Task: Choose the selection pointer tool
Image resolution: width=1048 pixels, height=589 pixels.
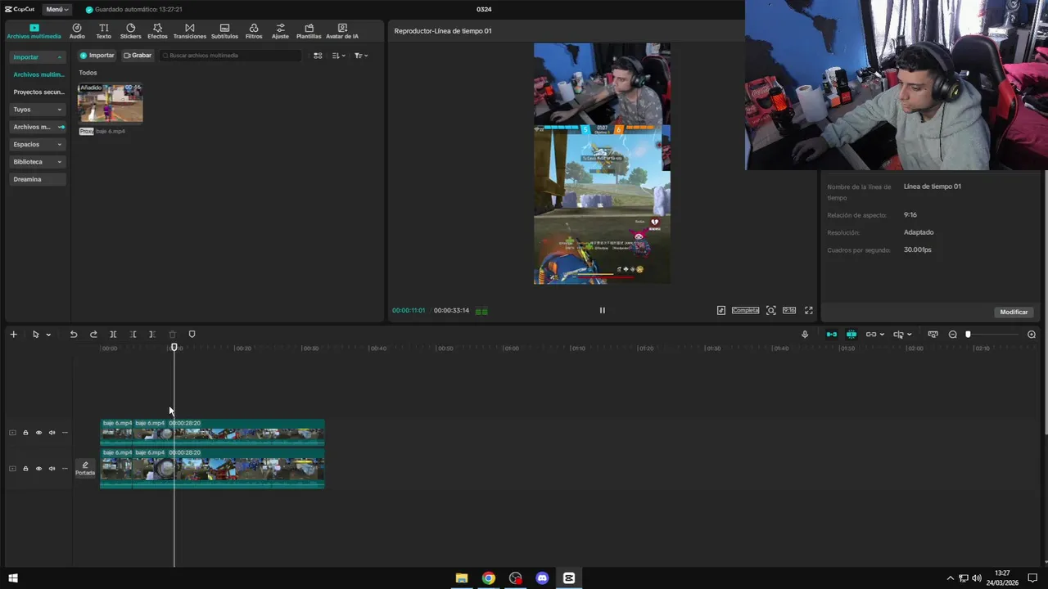Action: tap(35, 334)
